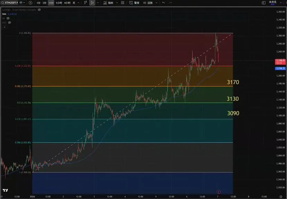Click the blue 3,218.32 SMA price label

coord(280,68)
